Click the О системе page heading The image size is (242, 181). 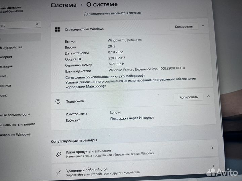[102, 4]
